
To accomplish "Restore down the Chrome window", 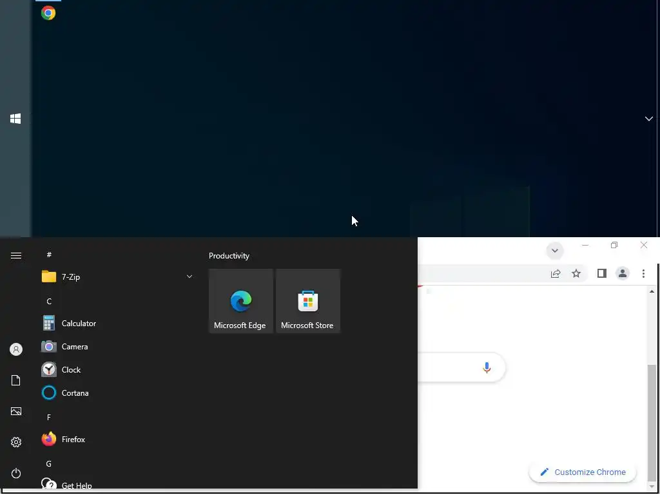I will coord(614,245).
